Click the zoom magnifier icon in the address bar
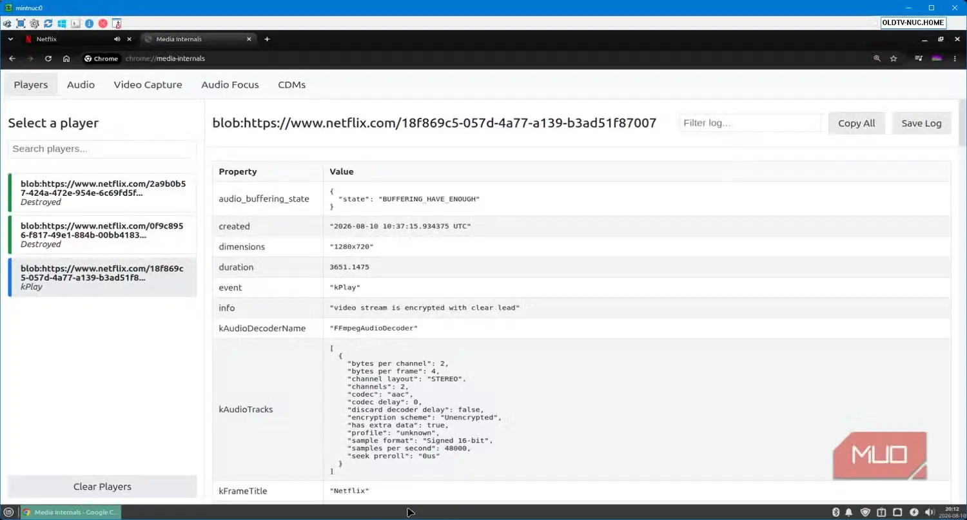Viewport: 967px width, 520px height. 877,59
